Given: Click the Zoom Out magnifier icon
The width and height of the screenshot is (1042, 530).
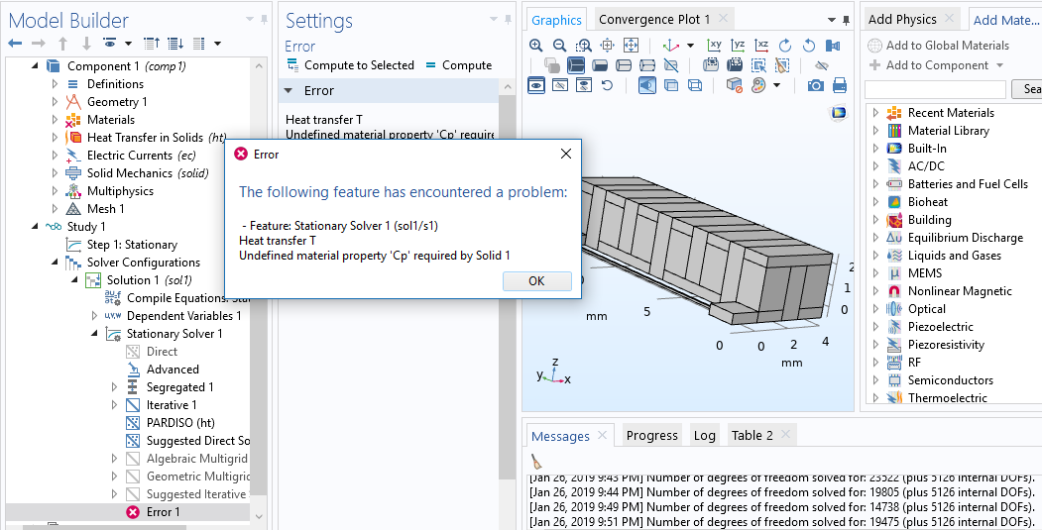Looking at the screenshot, I should pos(559,46).
